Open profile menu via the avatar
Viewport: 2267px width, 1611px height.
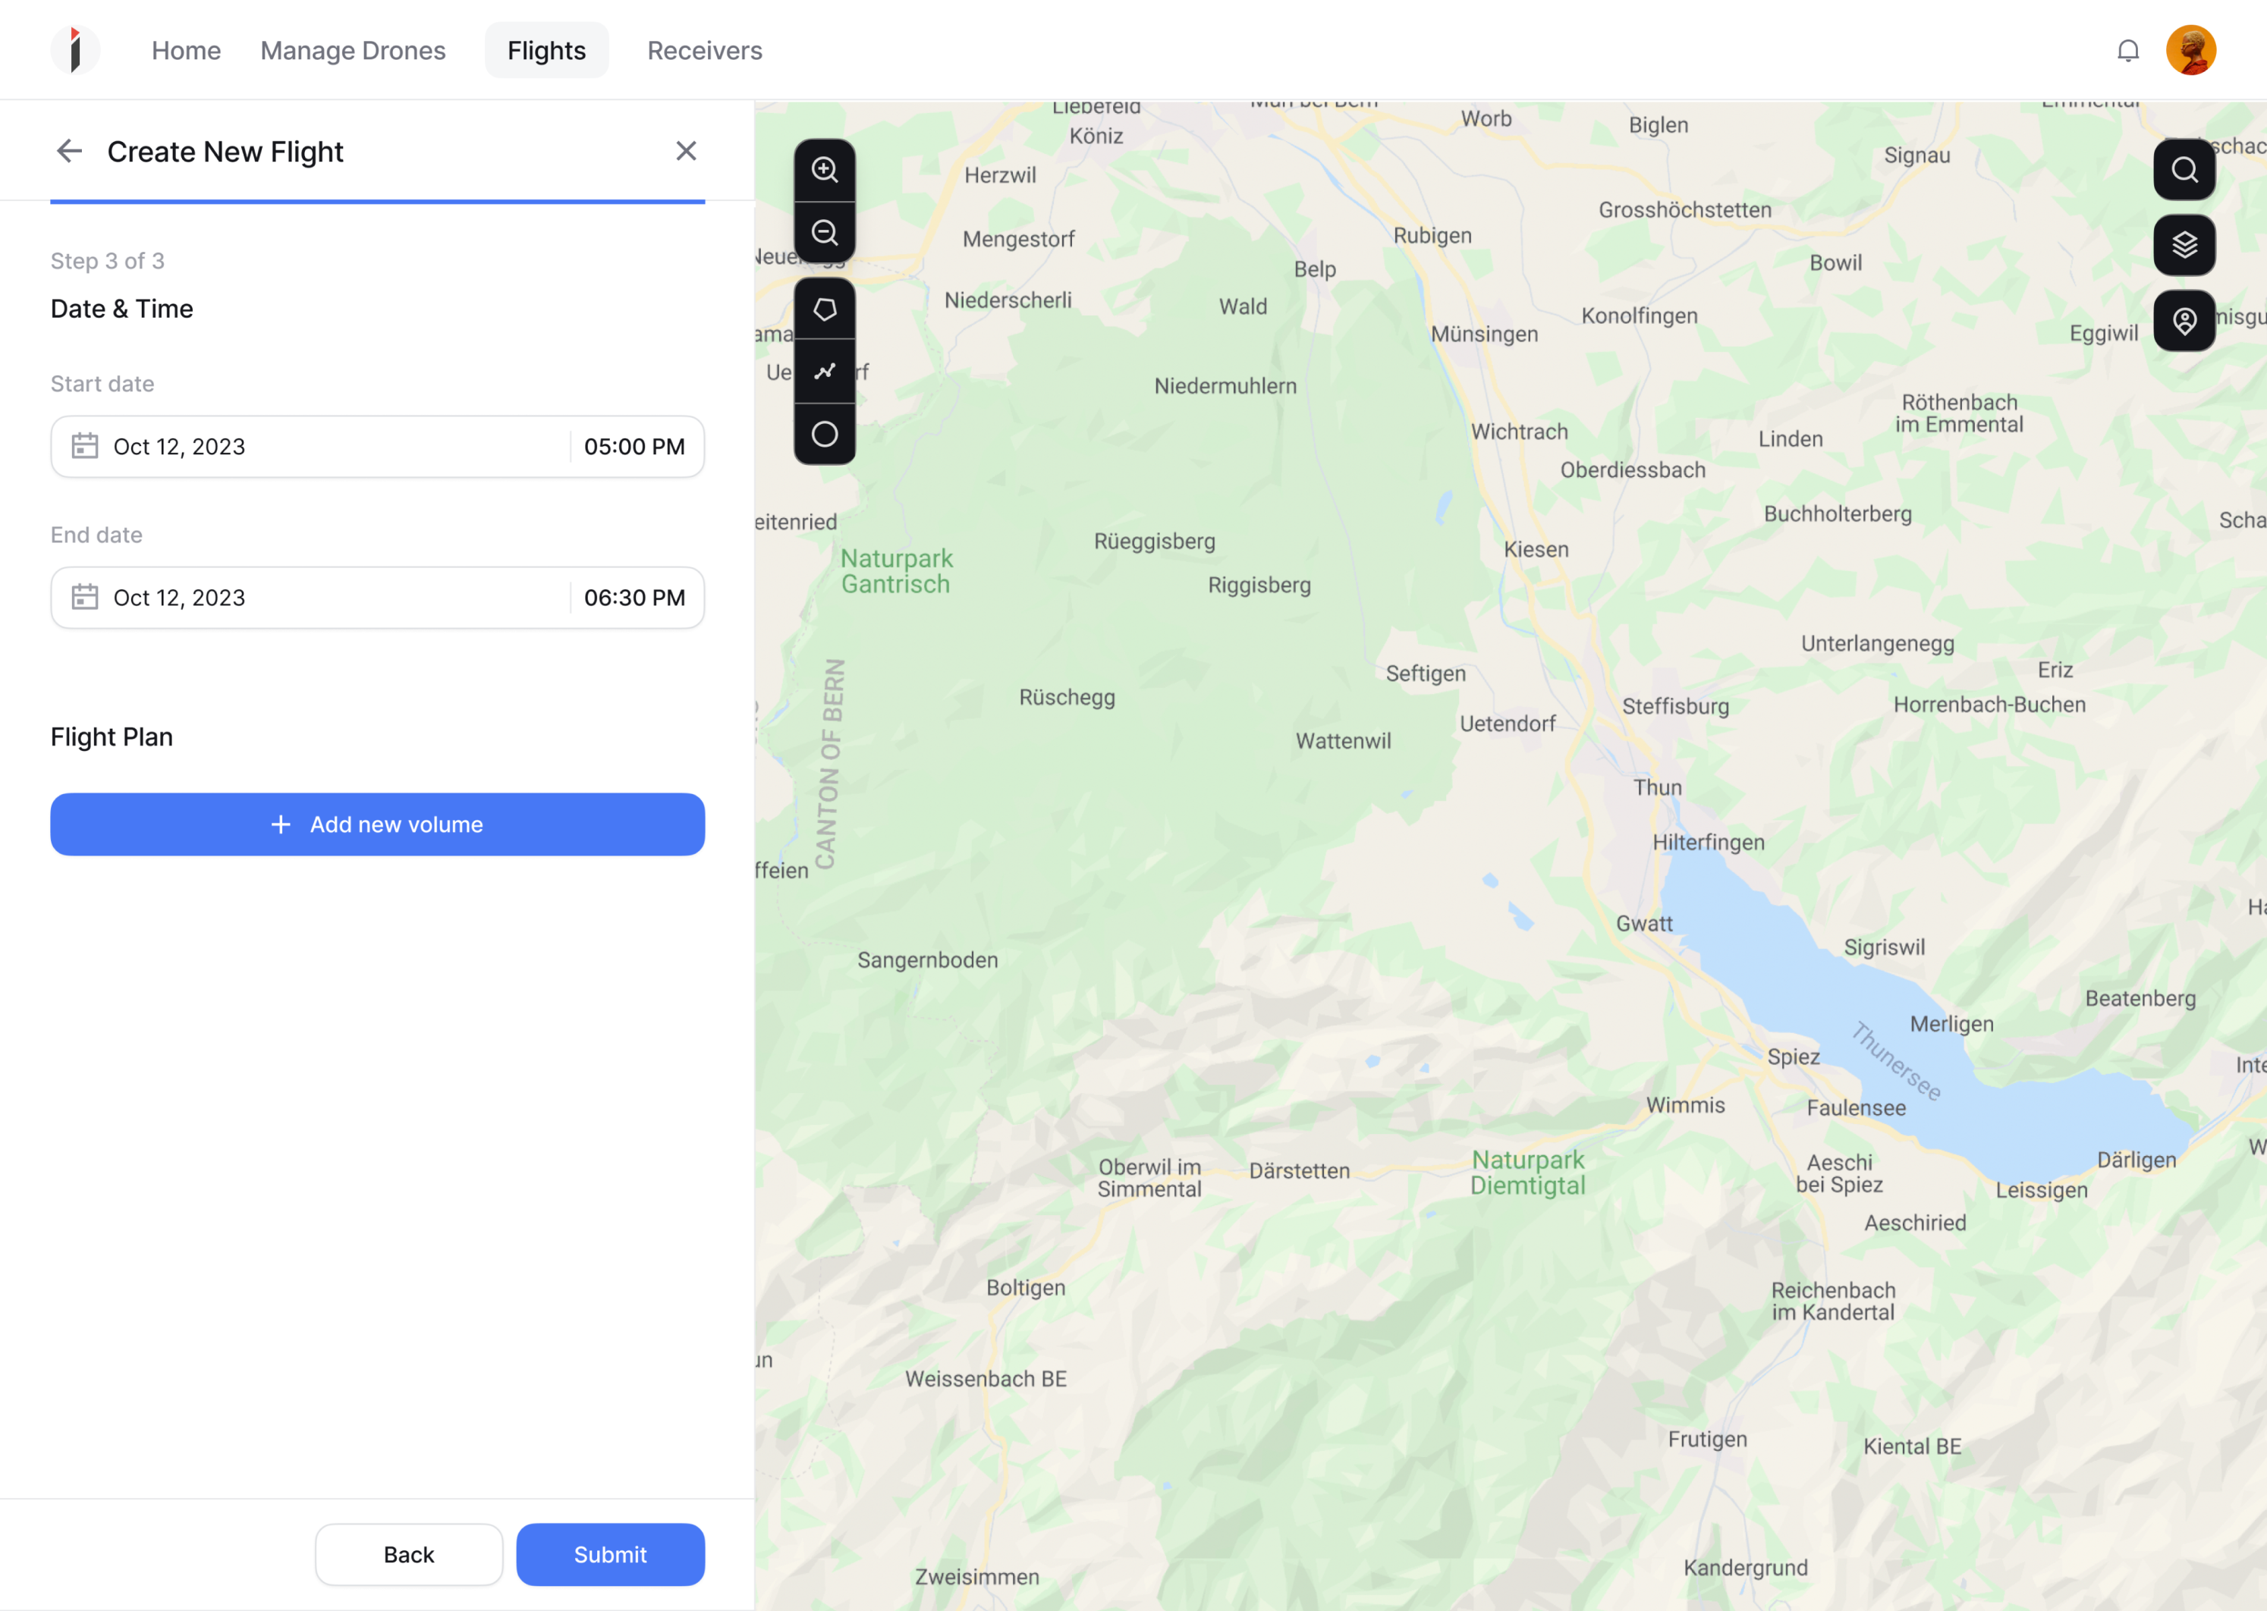pyautogui.click(x=2193, y=49)
